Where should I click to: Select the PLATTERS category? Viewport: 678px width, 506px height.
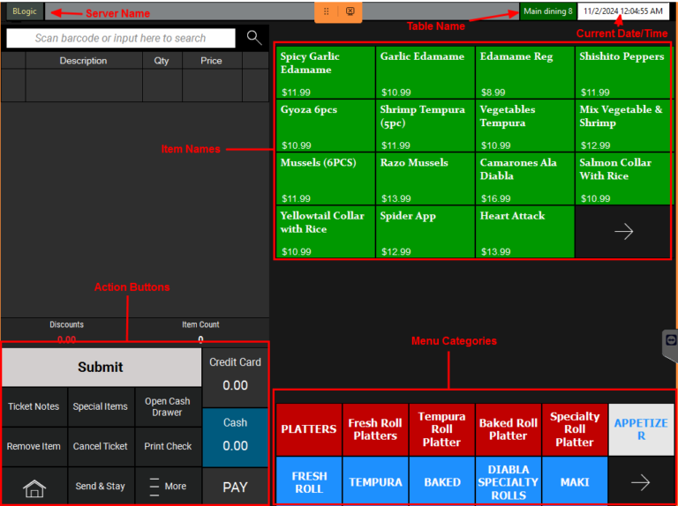coord(309,429)
